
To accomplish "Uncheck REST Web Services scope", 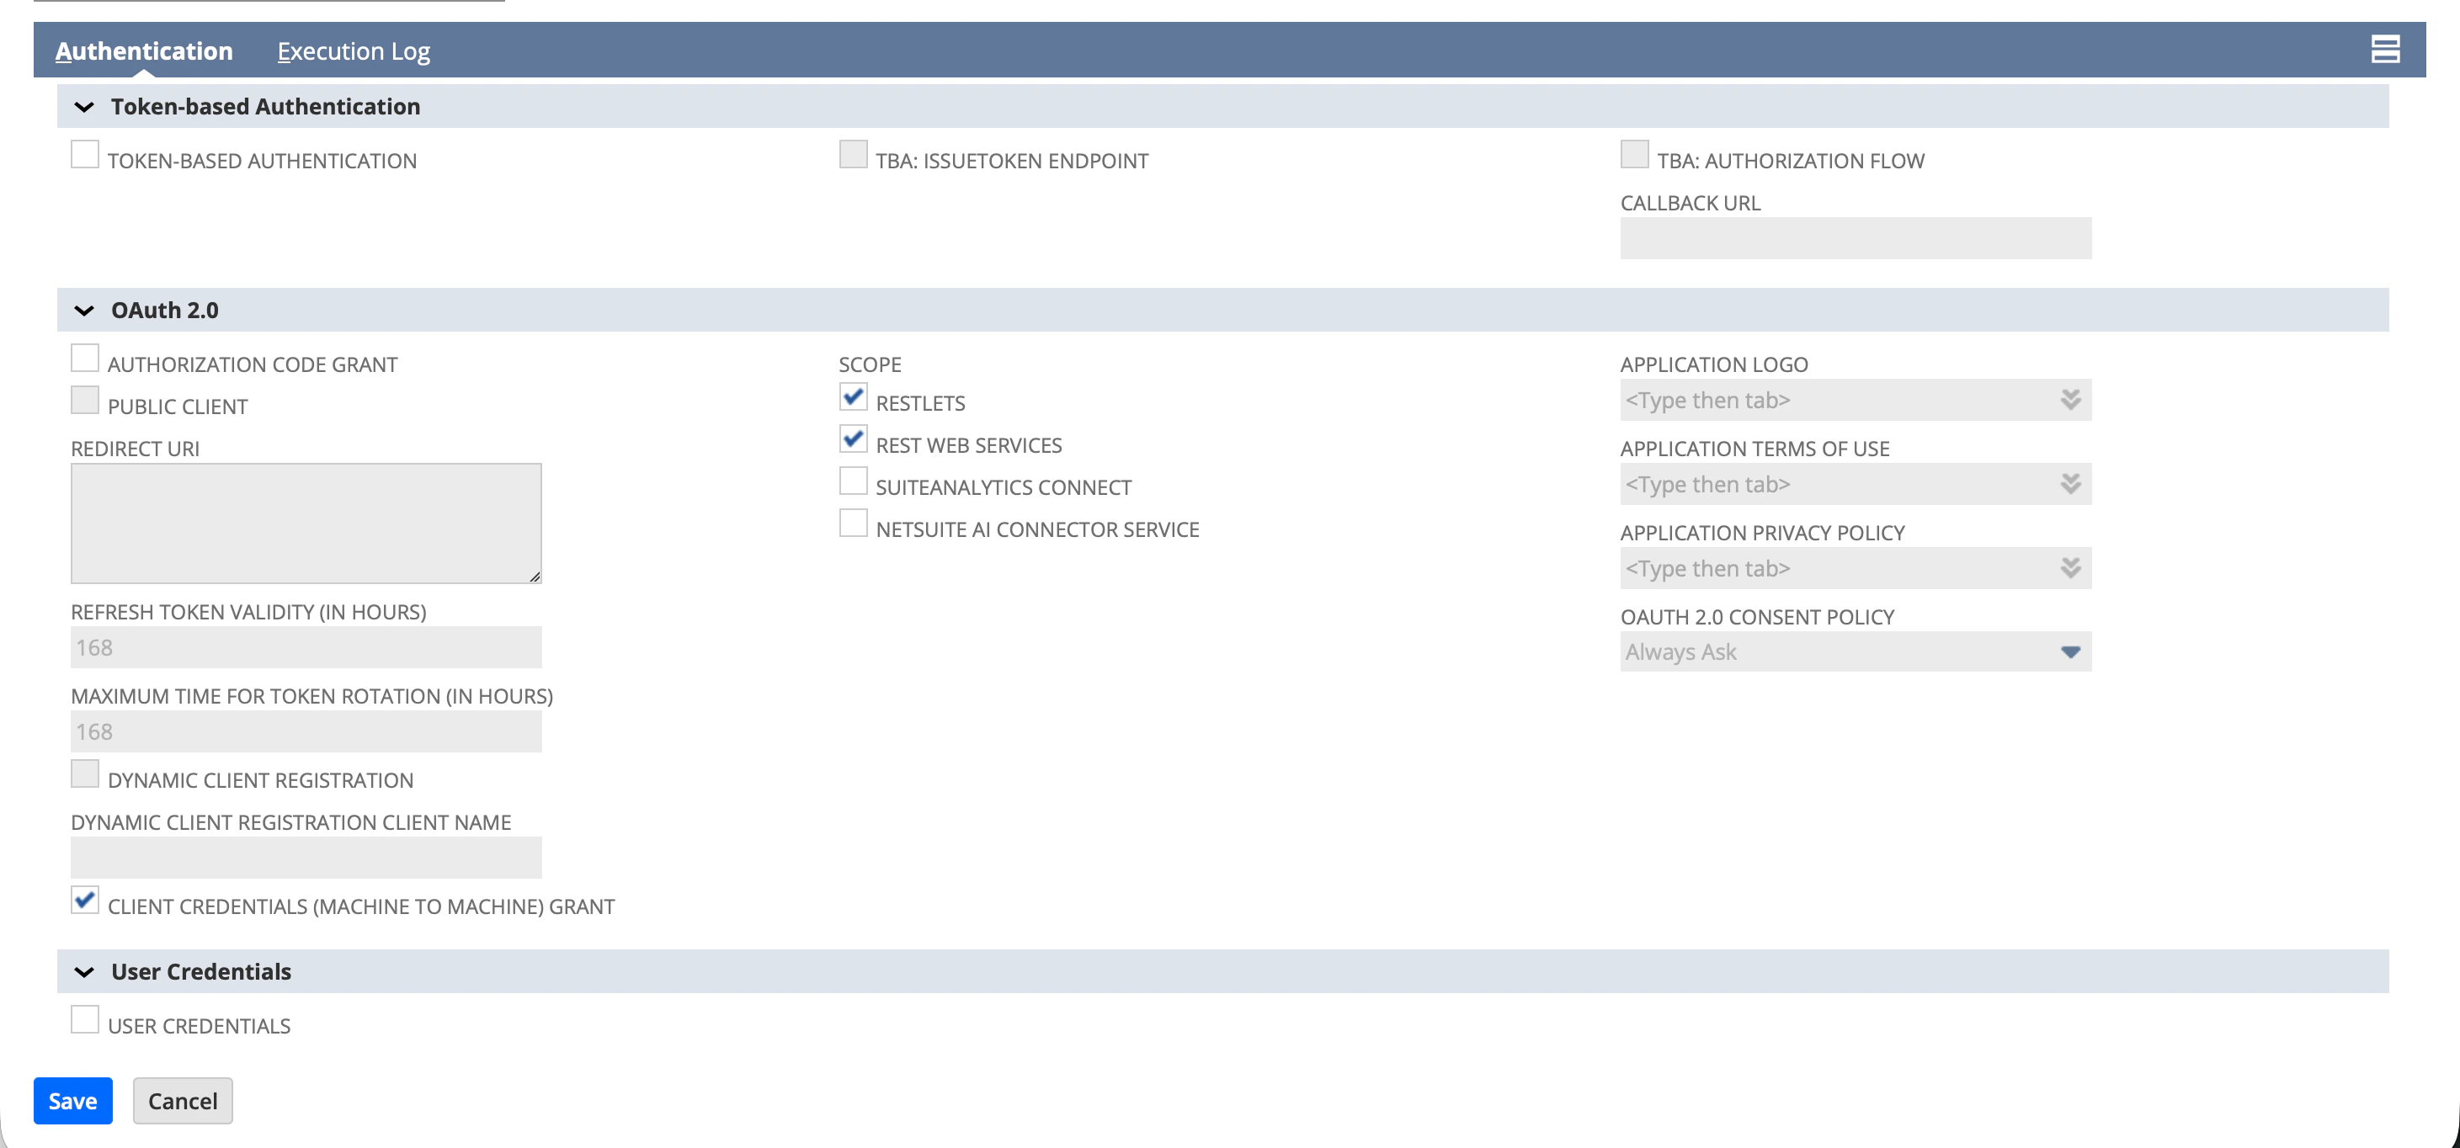I will tap(853, 439).
